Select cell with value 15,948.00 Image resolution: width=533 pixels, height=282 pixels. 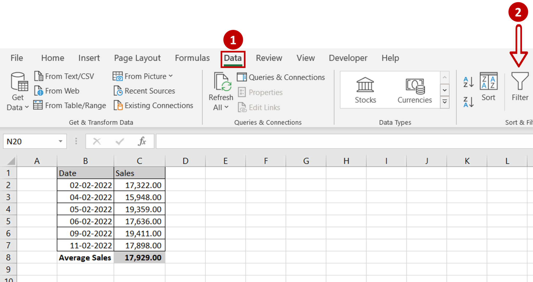(x=139, y=197)
